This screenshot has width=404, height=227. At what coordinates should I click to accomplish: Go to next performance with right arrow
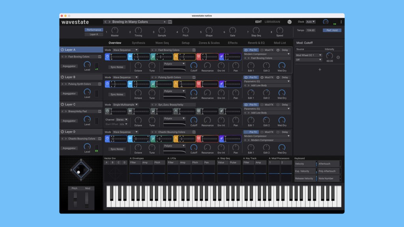[109, 22]
